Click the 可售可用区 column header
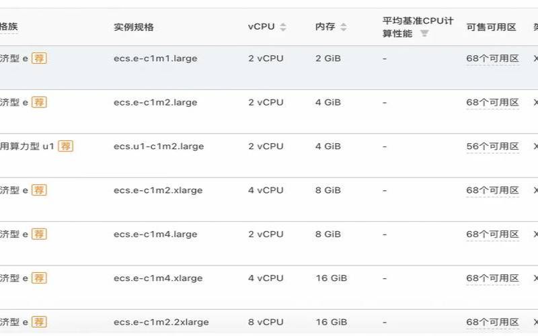This screenshot has height=336, width=538. point(491,28)
